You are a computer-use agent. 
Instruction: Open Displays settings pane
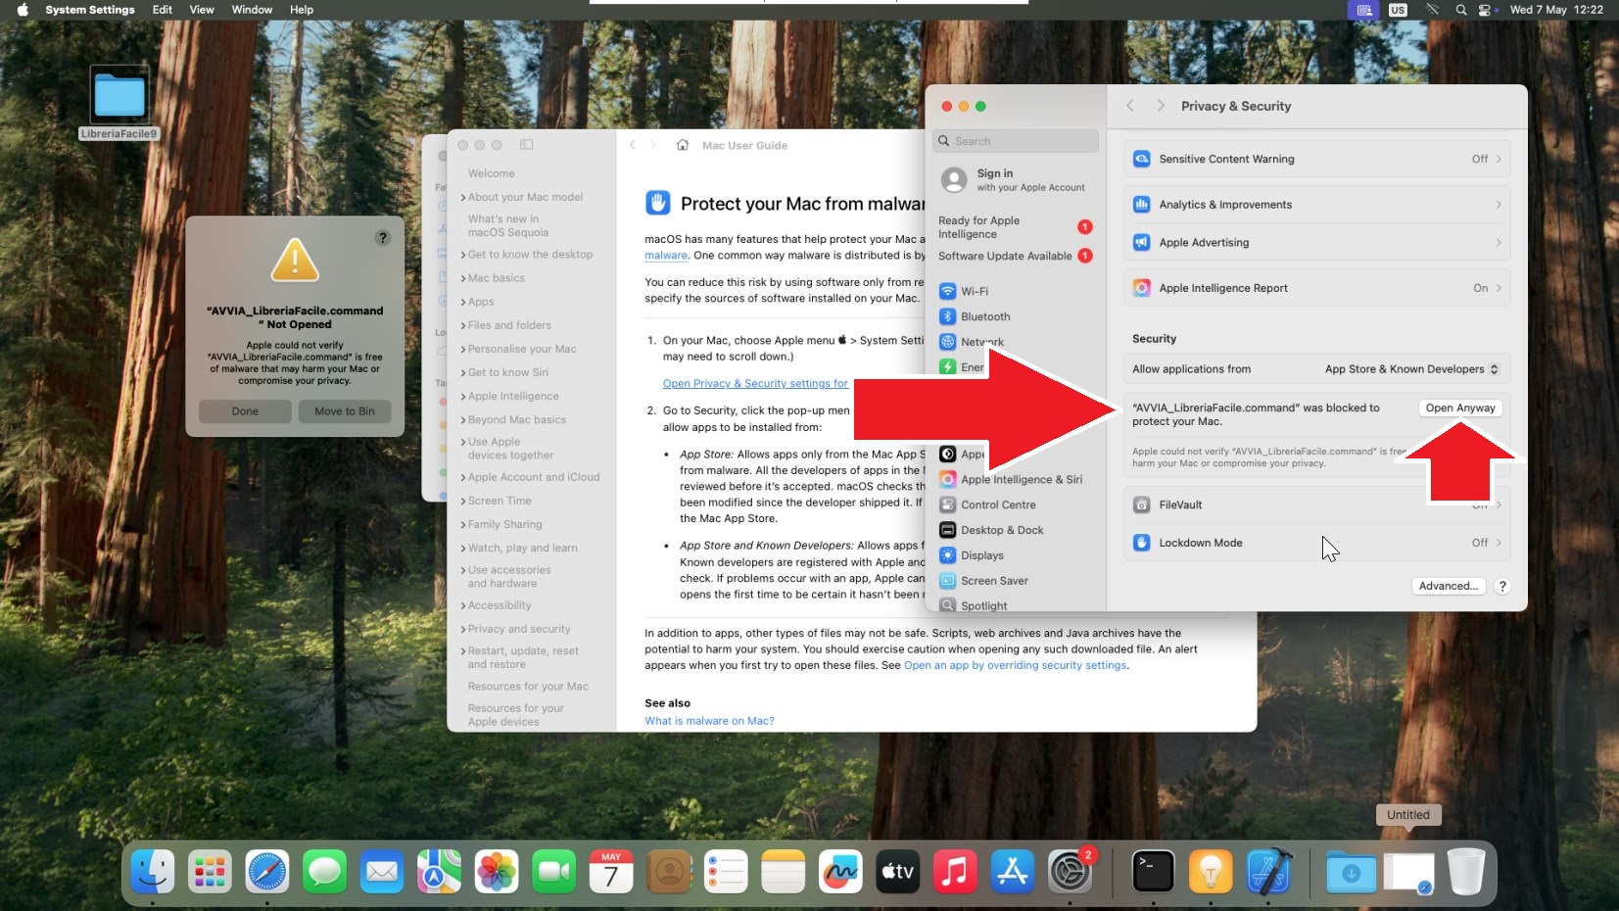(x=981, y=555)
